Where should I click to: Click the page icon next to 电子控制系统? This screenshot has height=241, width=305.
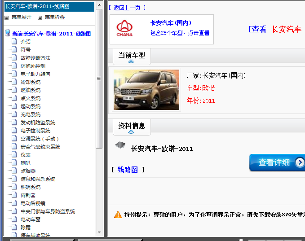(14, 130)
